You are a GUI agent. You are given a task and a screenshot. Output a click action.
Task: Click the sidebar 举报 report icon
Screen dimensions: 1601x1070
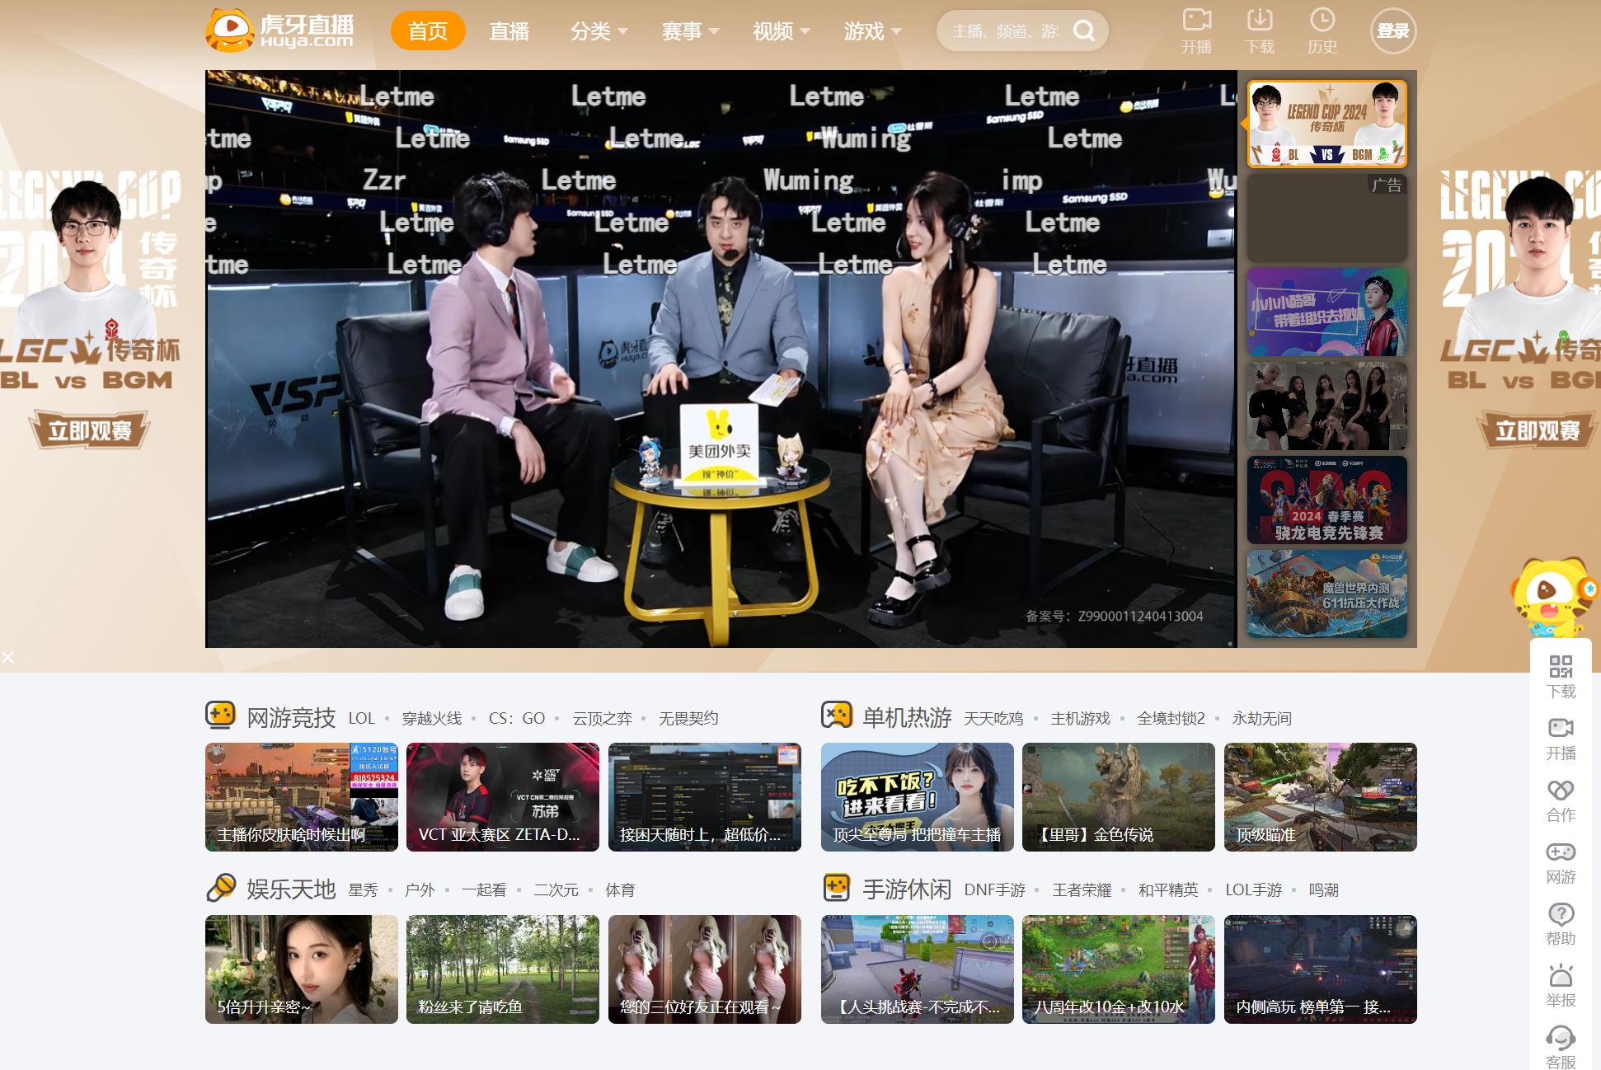tap(1561, 975)
